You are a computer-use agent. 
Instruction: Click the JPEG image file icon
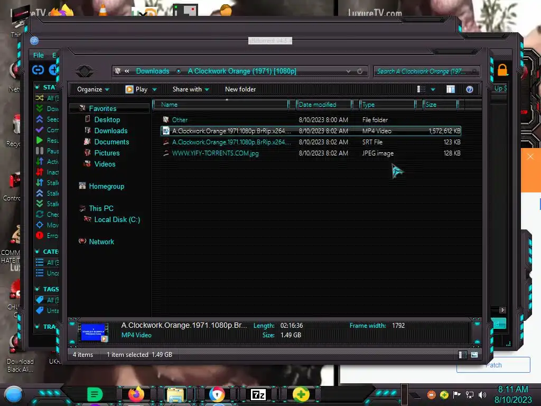pos(166,153)
